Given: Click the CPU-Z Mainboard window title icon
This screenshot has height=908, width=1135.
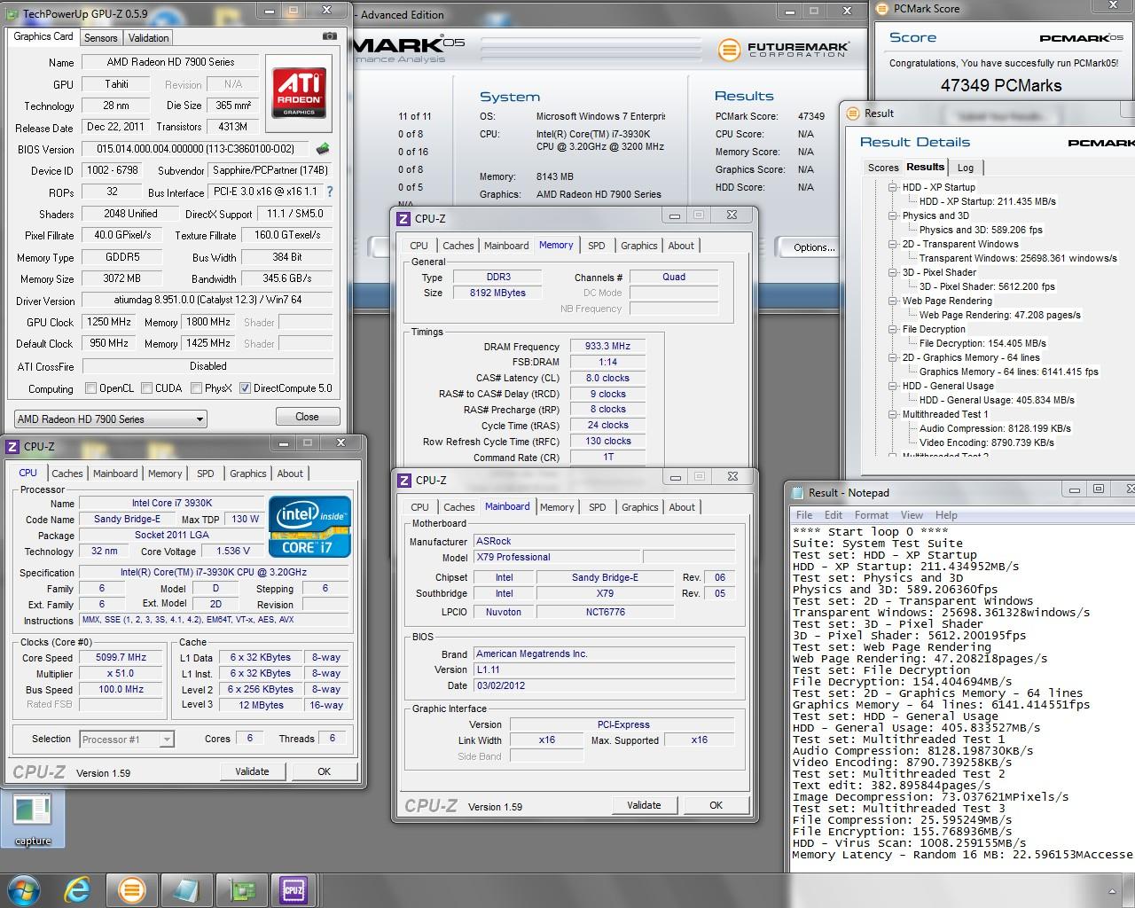Looking at the screenshot, I should 403,481.
